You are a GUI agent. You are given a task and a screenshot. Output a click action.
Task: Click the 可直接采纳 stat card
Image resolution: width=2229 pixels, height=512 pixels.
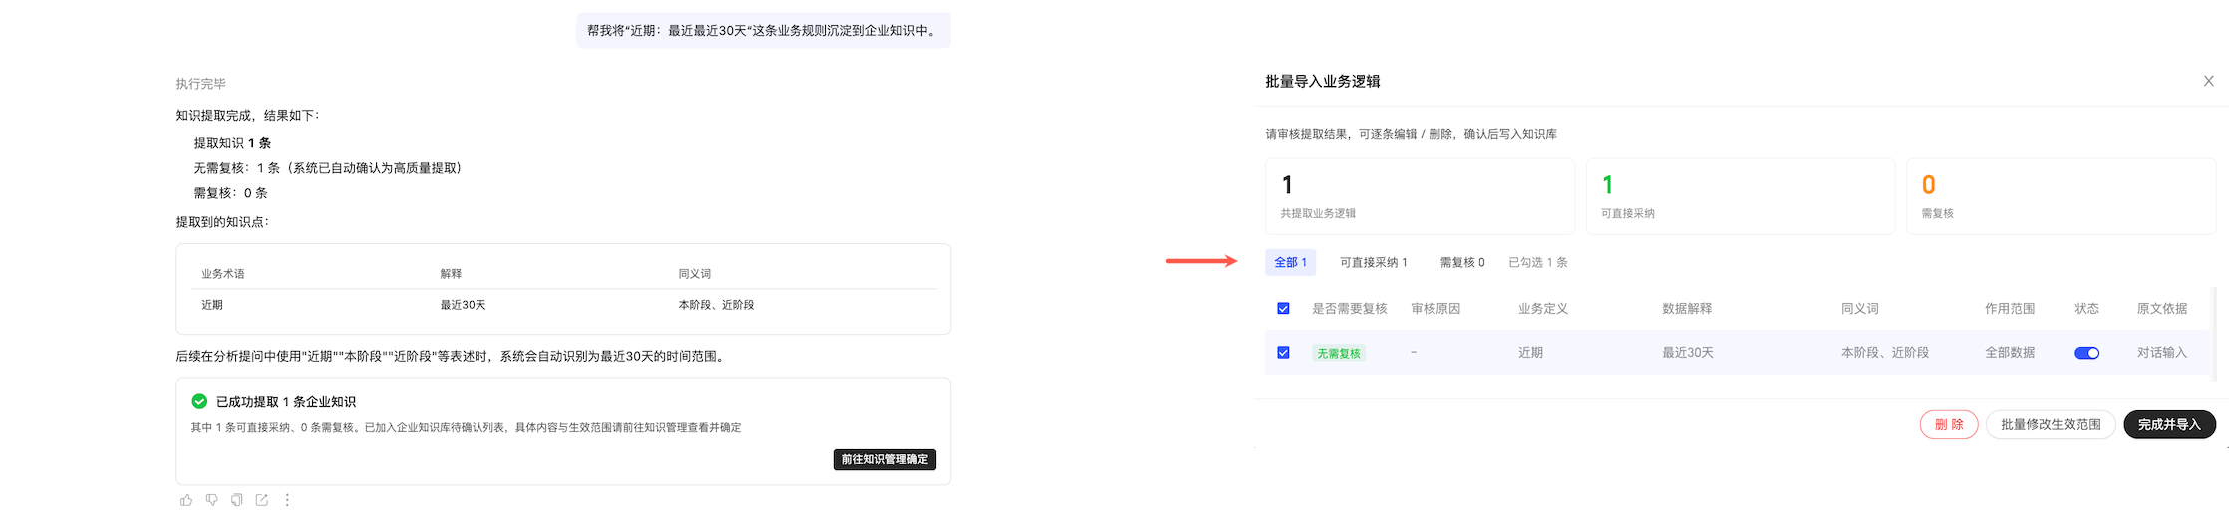click(x=1740, y=196)
